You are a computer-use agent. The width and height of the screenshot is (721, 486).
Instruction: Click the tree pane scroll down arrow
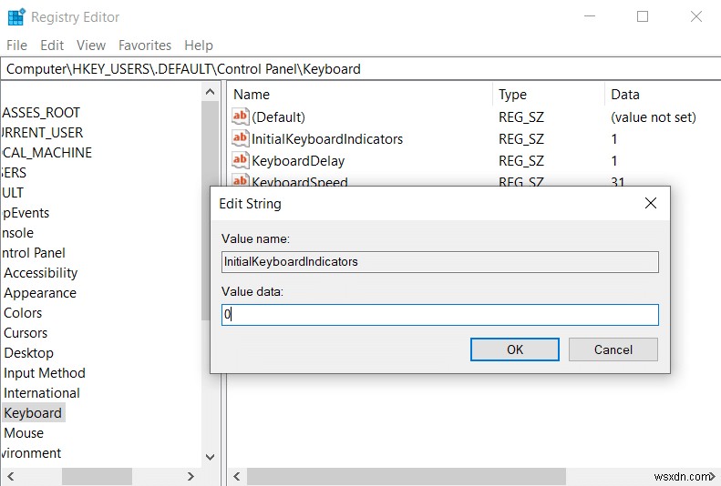(210, 457)
